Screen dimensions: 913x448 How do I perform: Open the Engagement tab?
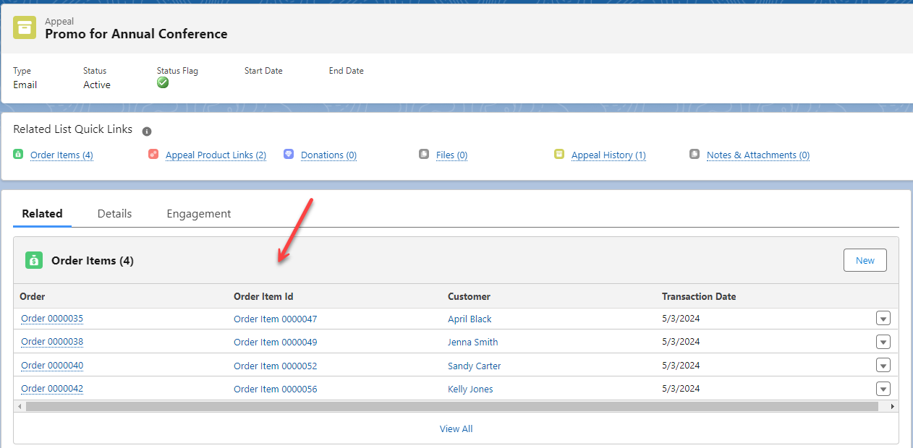pos(199,214)
